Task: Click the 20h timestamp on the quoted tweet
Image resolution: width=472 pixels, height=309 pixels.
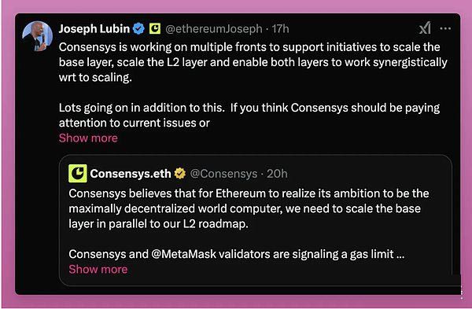Action: (277, 174)
